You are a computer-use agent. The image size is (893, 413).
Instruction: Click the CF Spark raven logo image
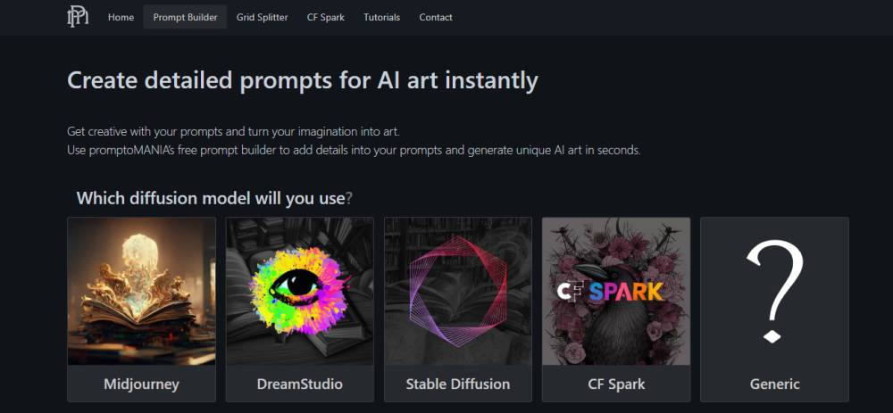616,292
